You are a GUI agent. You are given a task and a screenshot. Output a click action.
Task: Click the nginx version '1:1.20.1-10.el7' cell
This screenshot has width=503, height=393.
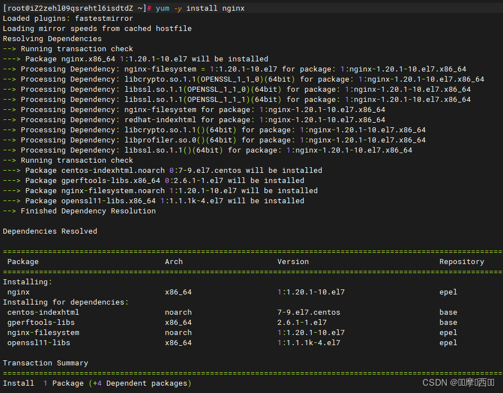click(311, 292)
